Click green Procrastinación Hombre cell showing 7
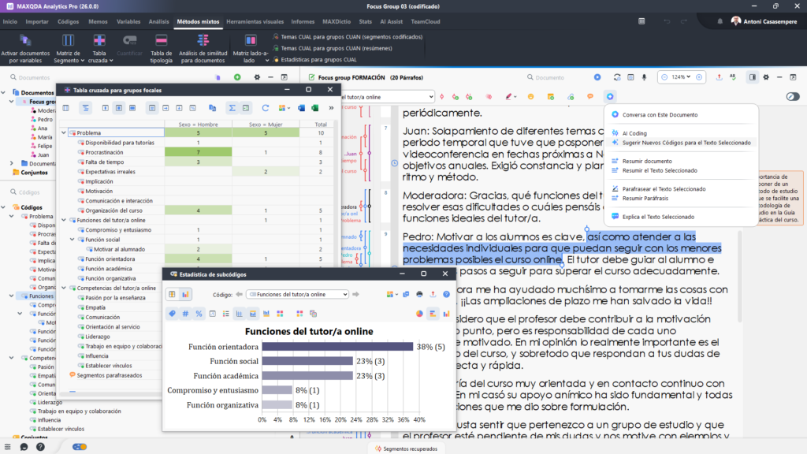This screenshot has height=454, width=807. 198,152
